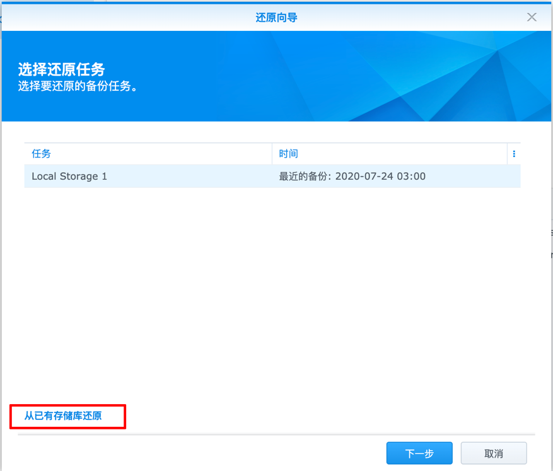The height and width of the screenshot is (471, 553).
Task: Select the Local Storage 1 backup task
Action: (69, 177)
